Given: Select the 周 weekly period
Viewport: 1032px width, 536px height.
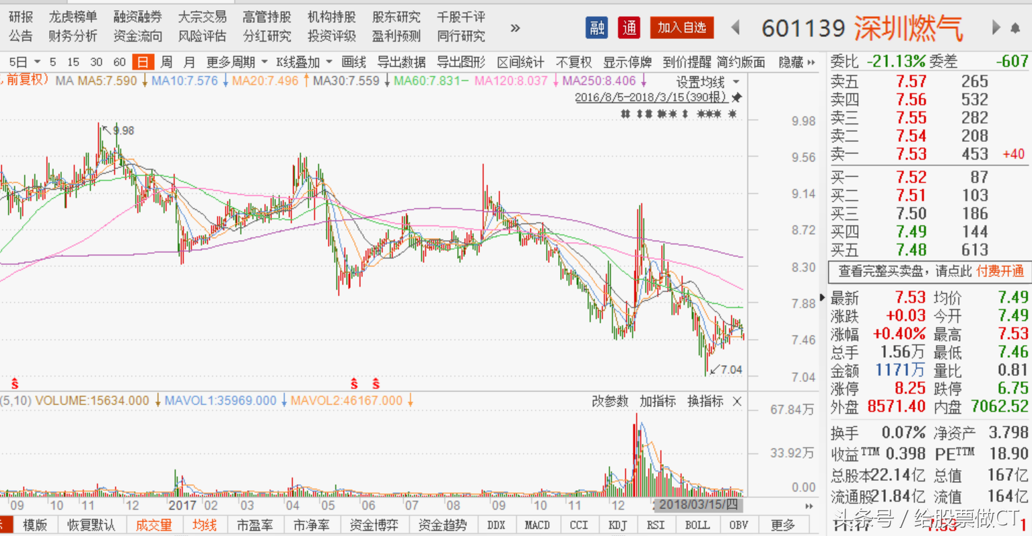Looking at the screenshot, I should pyautogui.click(x=166, y=62).
